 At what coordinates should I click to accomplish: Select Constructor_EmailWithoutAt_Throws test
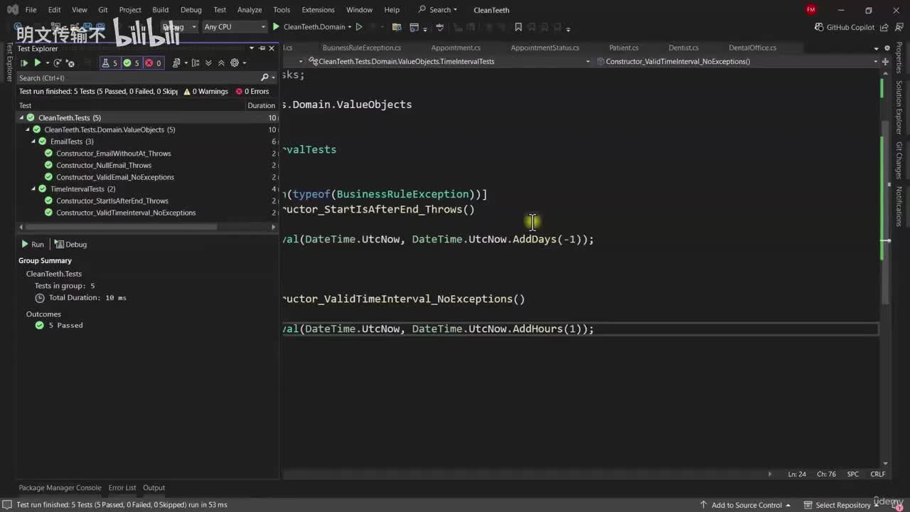pyautogui.click(x=114, y=154)
